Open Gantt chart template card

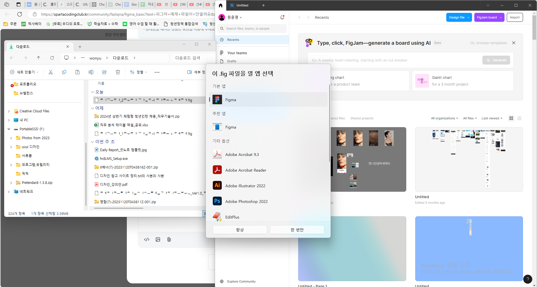click(x=463, y=81)
